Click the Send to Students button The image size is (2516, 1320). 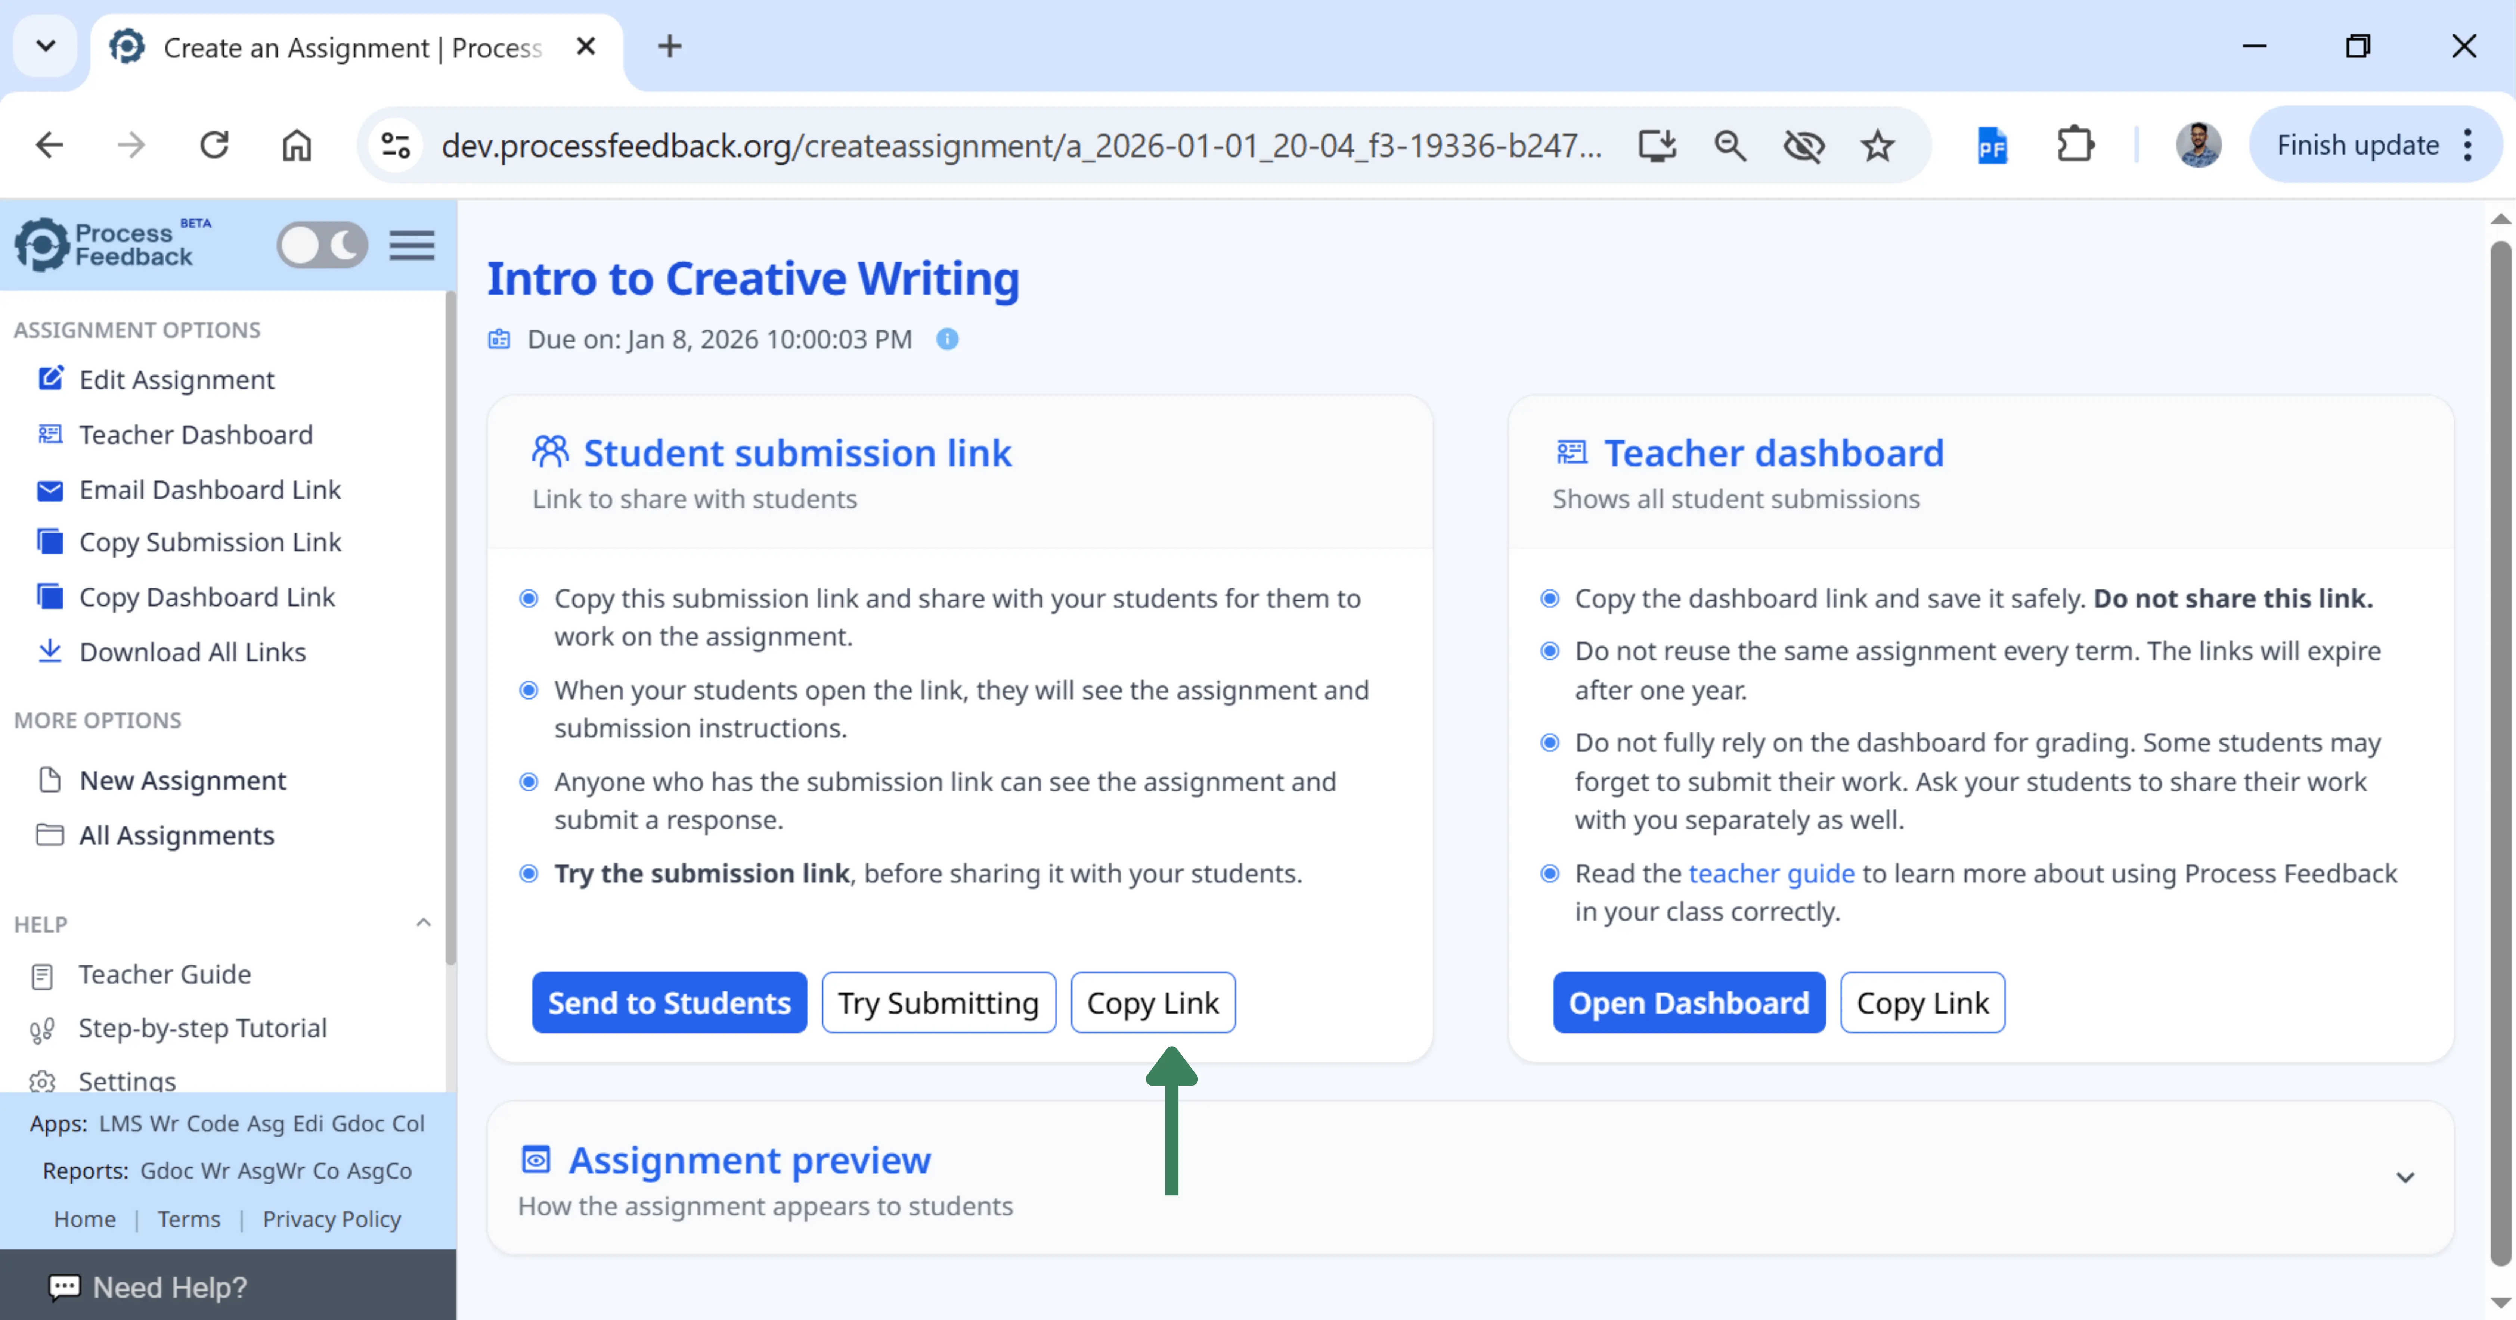(669, 1003)
